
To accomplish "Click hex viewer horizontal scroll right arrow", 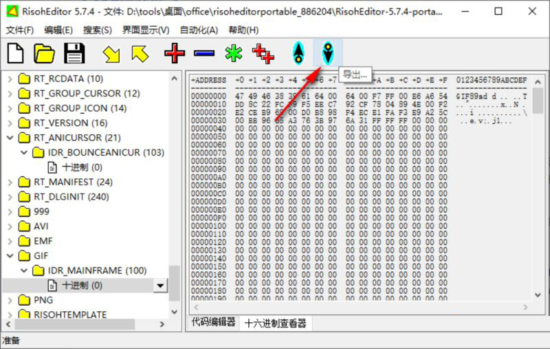I will tap(525, 307).
